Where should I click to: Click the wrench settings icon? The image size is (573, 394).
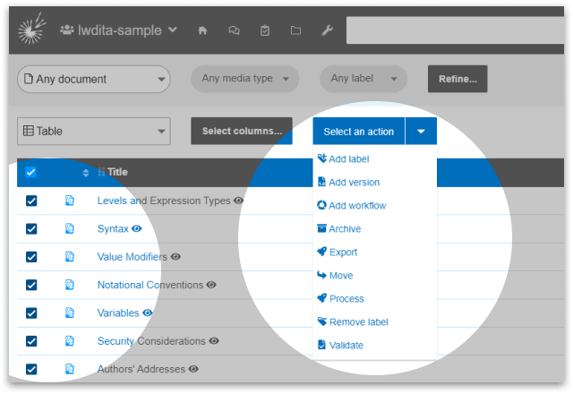click(327, 30)
